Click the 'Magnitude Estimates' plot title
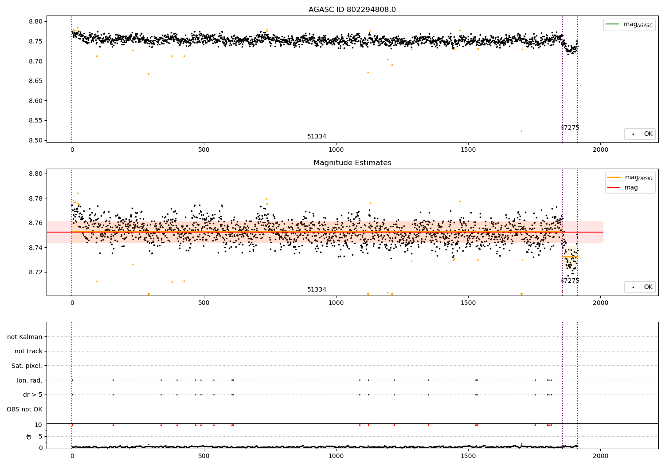 tap(352, 163)
